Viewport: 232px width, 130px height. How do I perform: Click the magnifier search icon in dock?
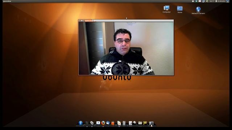(135, 123)
